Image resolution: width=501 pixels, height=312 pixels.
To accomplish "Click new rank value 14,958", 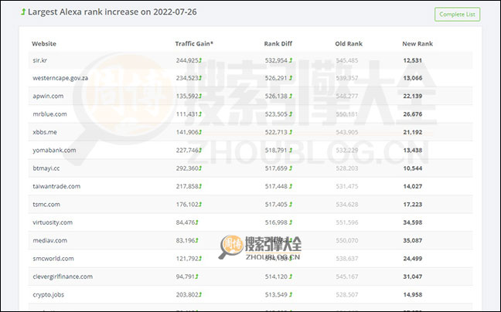I will coord(413,294).
